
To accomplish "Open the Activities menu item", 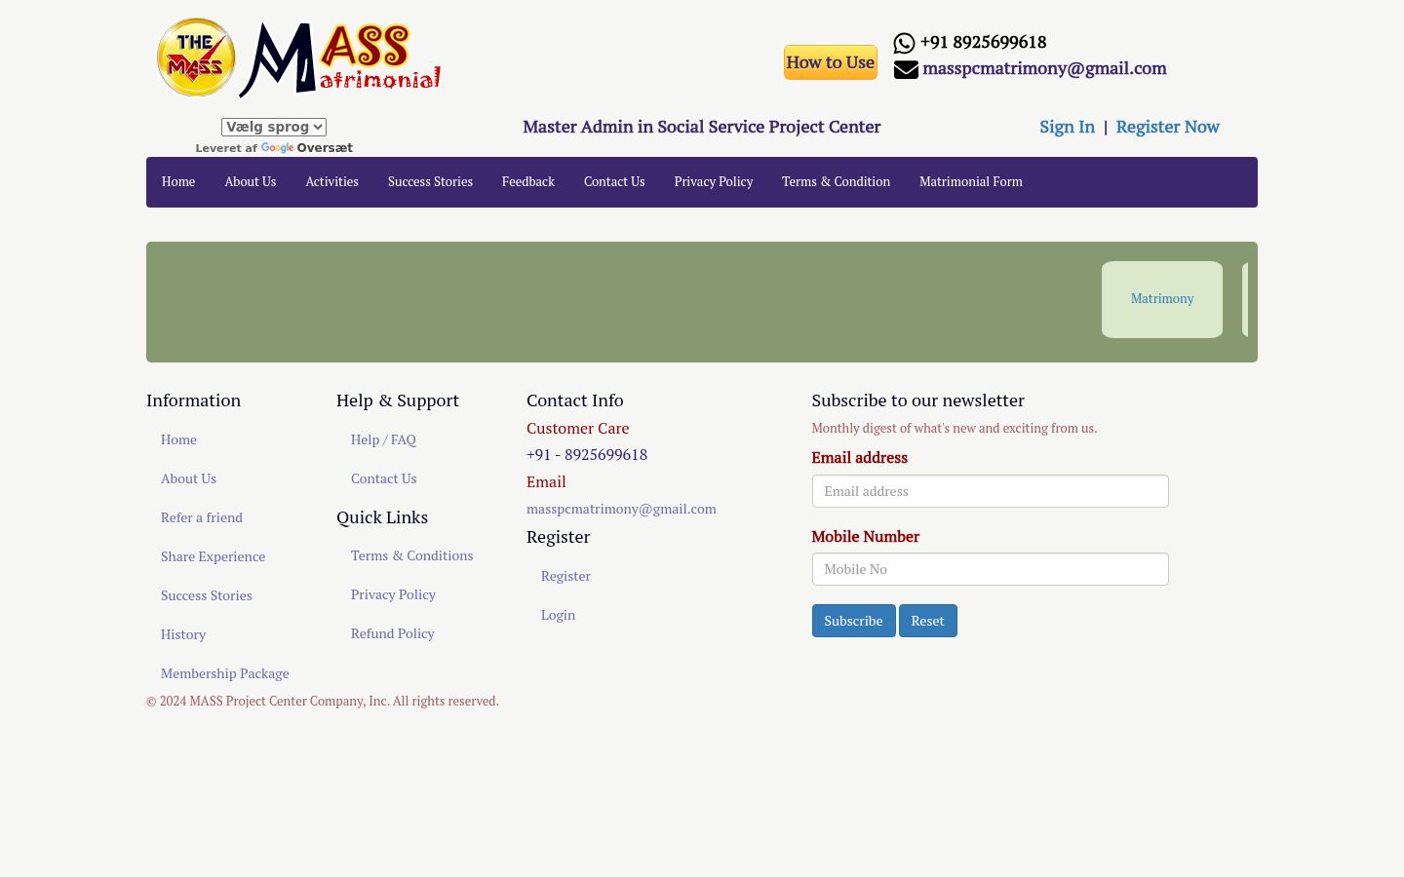I will tap(332, 182).
